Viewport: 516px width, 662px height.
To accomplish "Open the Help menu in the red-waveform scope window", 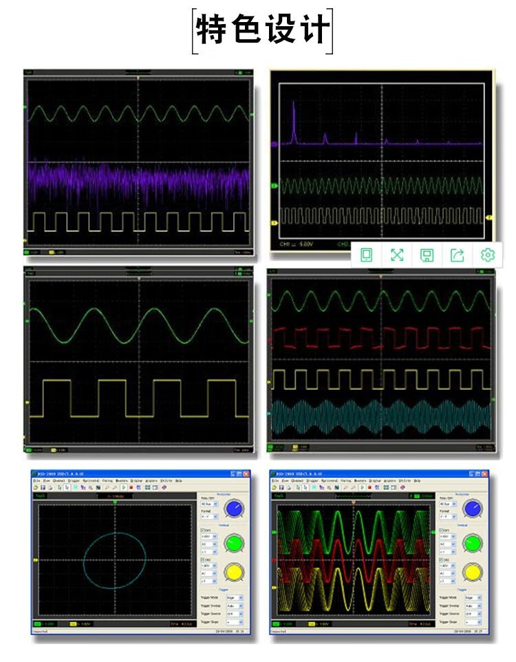I will (417, 480).
